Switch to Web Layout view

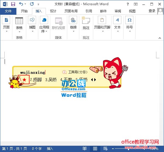(x=105, y=148)
